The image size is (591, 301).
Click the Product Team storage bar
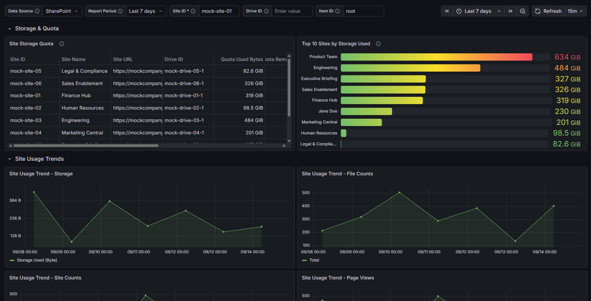click(436, 57)
